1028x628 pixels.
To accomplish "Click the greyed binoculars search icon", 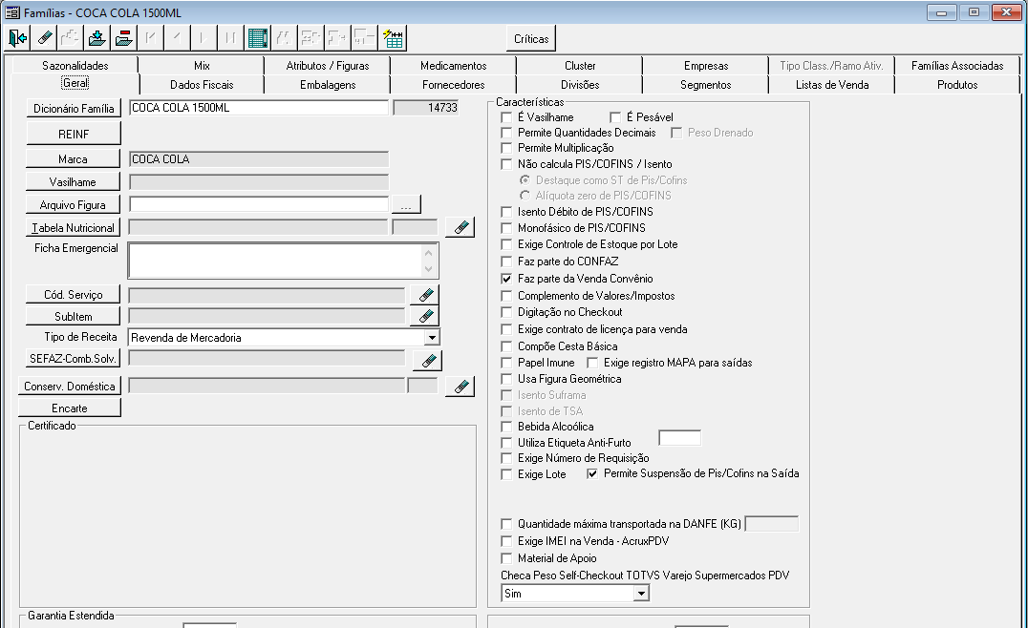I will tap(284, 38).
